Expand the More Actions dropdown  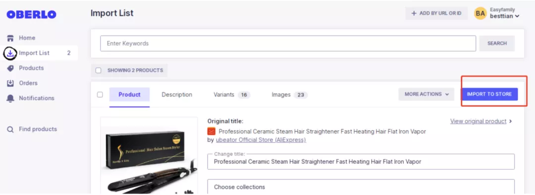coord(426,94)
